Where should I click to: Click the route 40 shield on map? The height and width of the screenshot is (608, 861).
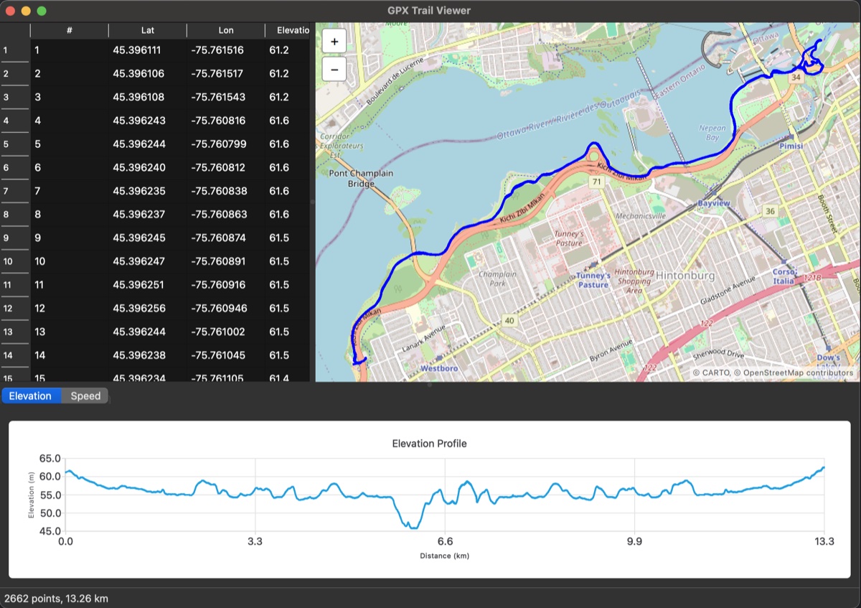(509, 320)
